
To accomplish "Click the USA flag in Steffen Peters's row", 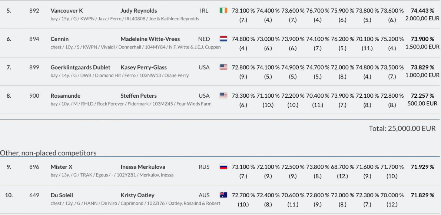I will click(x=223, y=95).
